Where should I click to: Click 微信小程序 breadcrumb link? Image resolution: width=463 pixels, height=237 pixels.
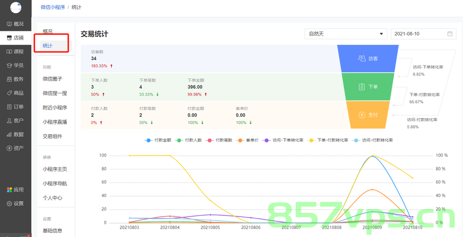(53, 8)
